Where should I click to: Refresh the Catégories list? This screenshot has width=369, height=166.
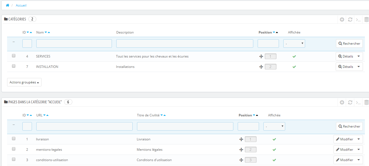(350, 19)
